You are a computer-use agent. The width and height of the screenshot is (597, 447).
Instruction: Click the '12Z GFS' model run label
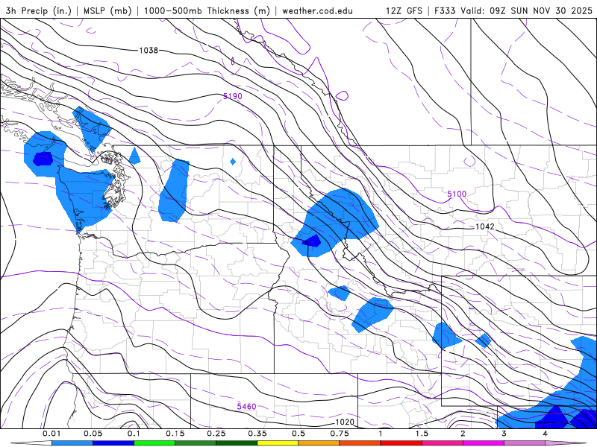(404, 11)
